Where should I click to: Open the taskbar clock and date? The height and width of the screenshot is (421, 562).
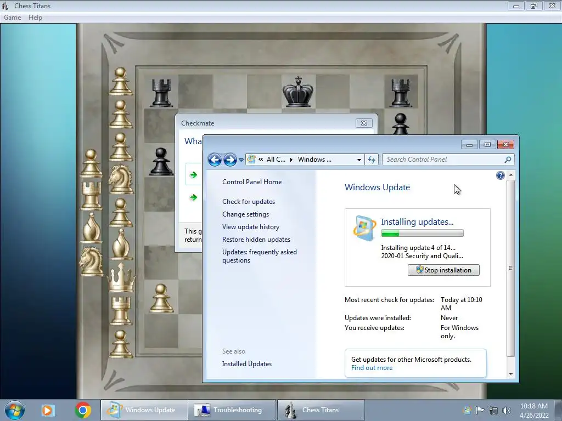click(534, 411)
